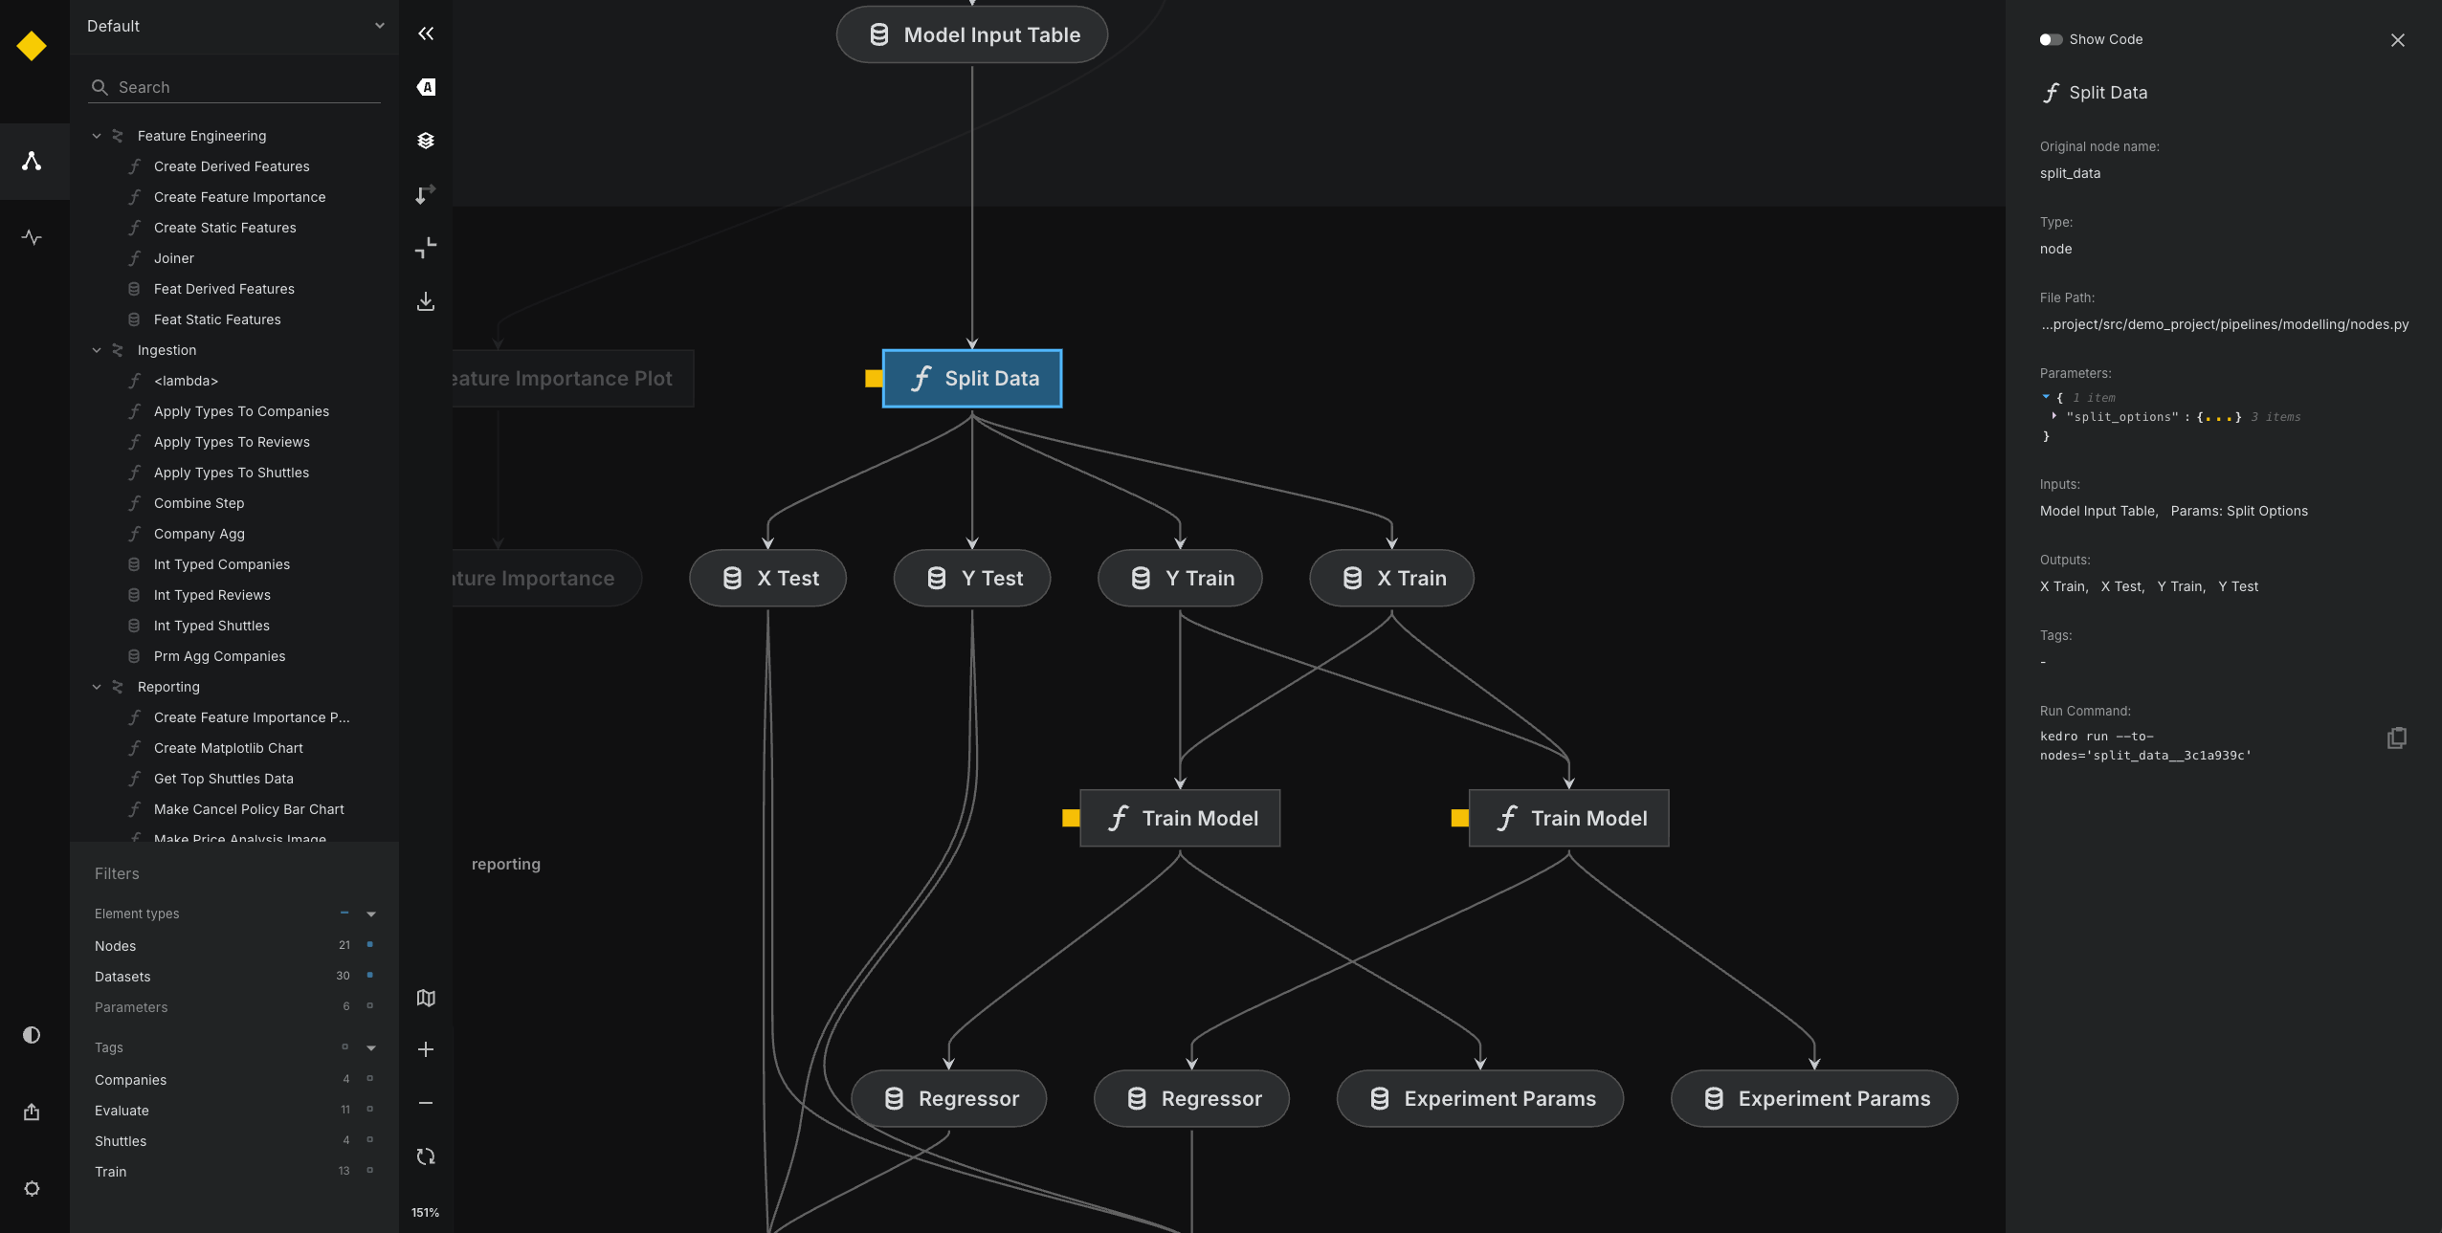The width and height of the screenshot is (2442, 1233).
Task: Change the flowchart orientation
Action: coord(426,195)
